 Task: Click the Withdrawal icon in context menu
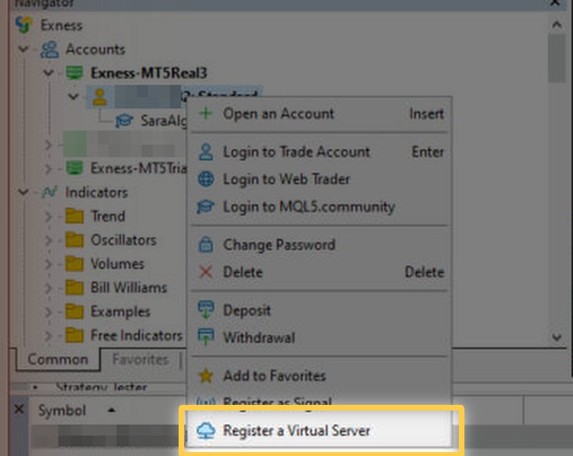point(205,336)
